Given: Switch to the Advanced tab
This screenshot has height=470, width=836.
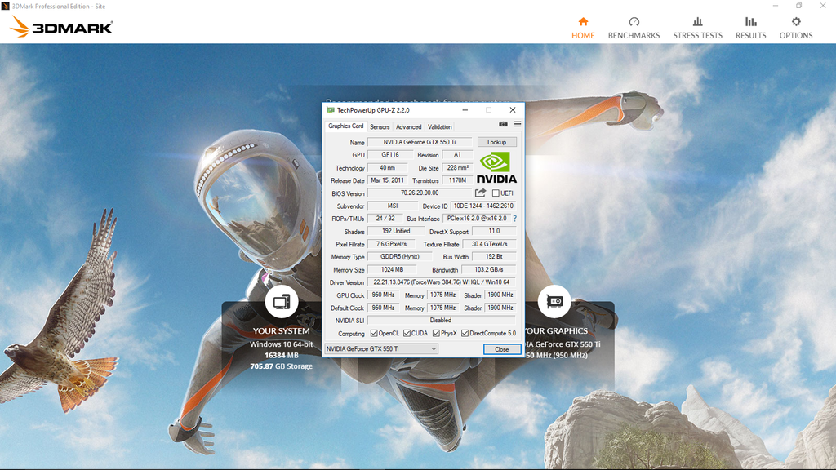Looking at the screenshot, I should (408, 126).
